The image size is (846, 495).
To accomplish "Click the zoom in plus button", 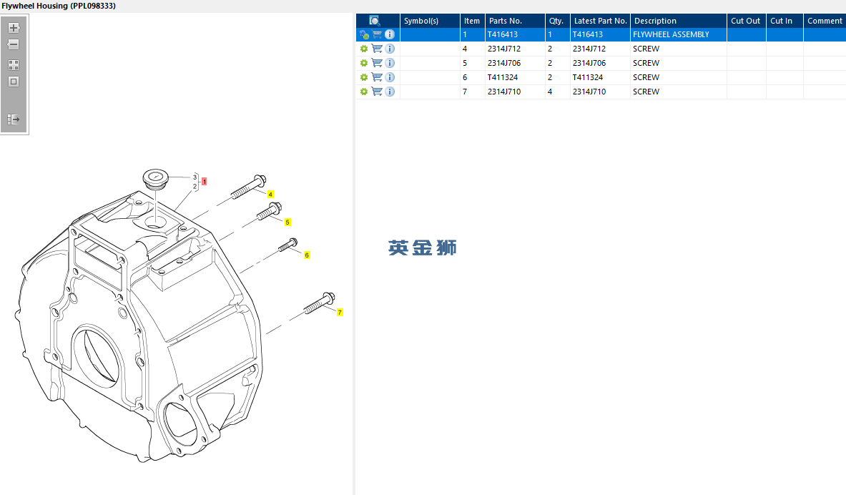I will point(14,28).
